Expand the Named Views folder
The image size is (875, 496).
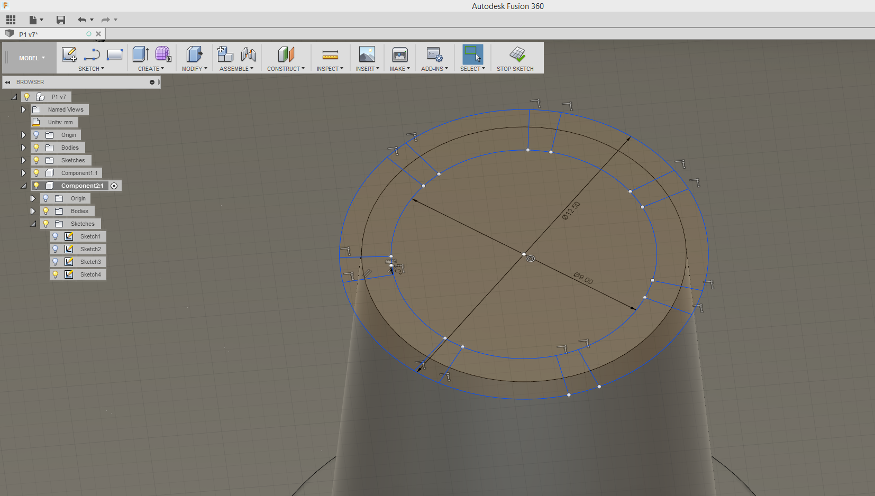[23, 109]
